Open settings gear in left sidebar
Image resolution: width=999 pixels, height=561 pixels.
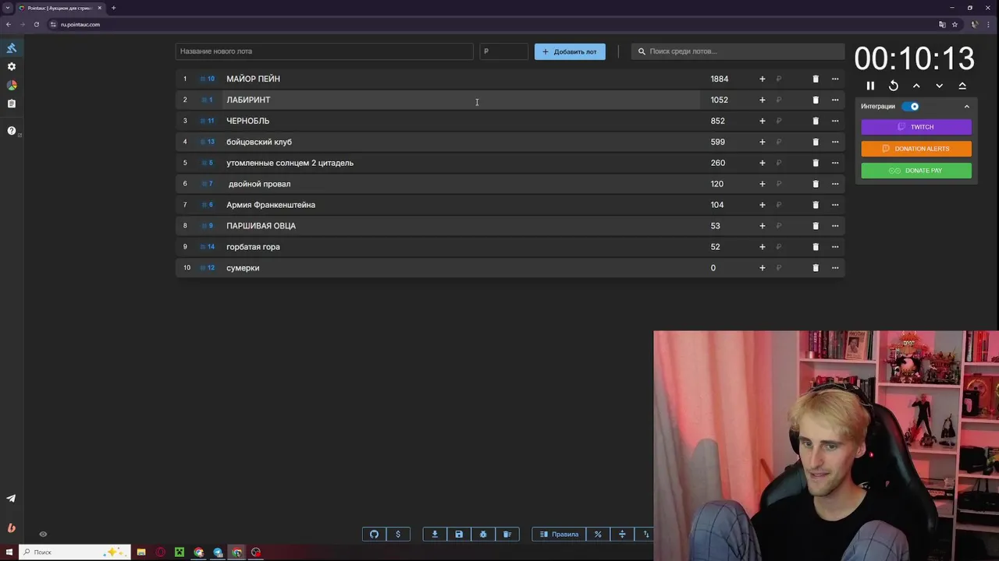12,67
